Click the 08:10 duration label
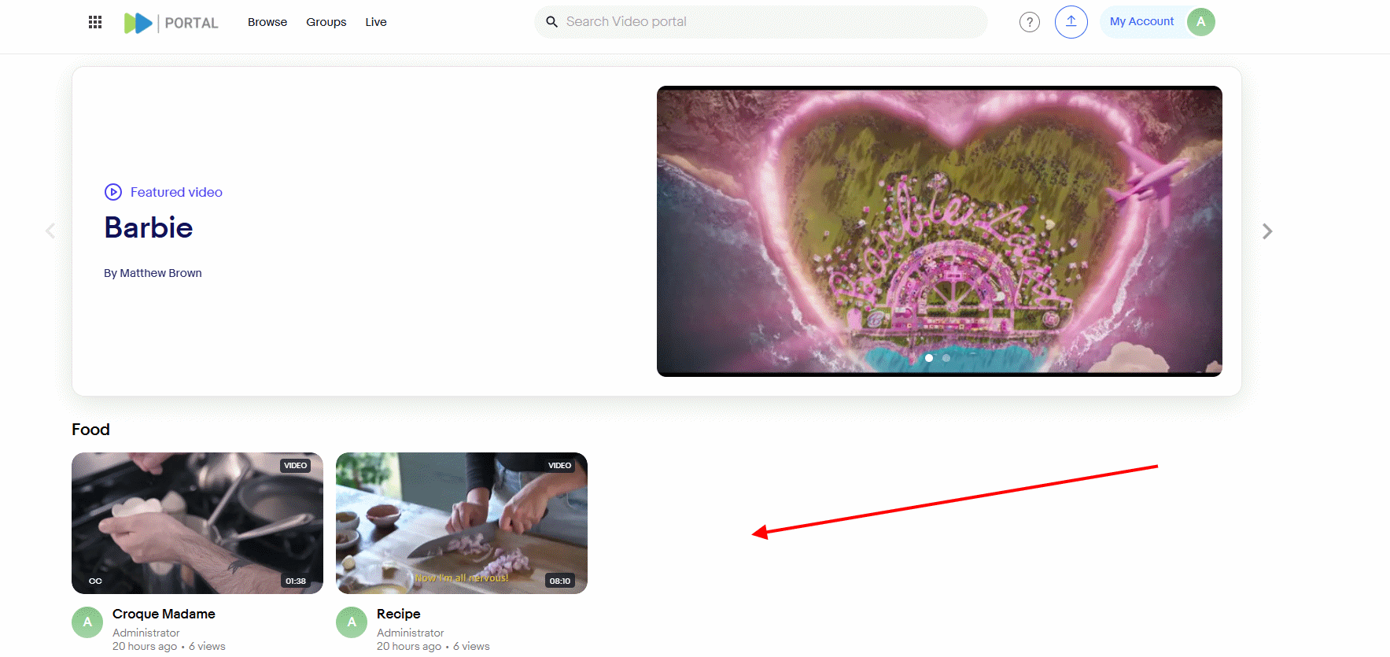Image resolution: width=1390 pixels, height=657 pixels. 560,581
